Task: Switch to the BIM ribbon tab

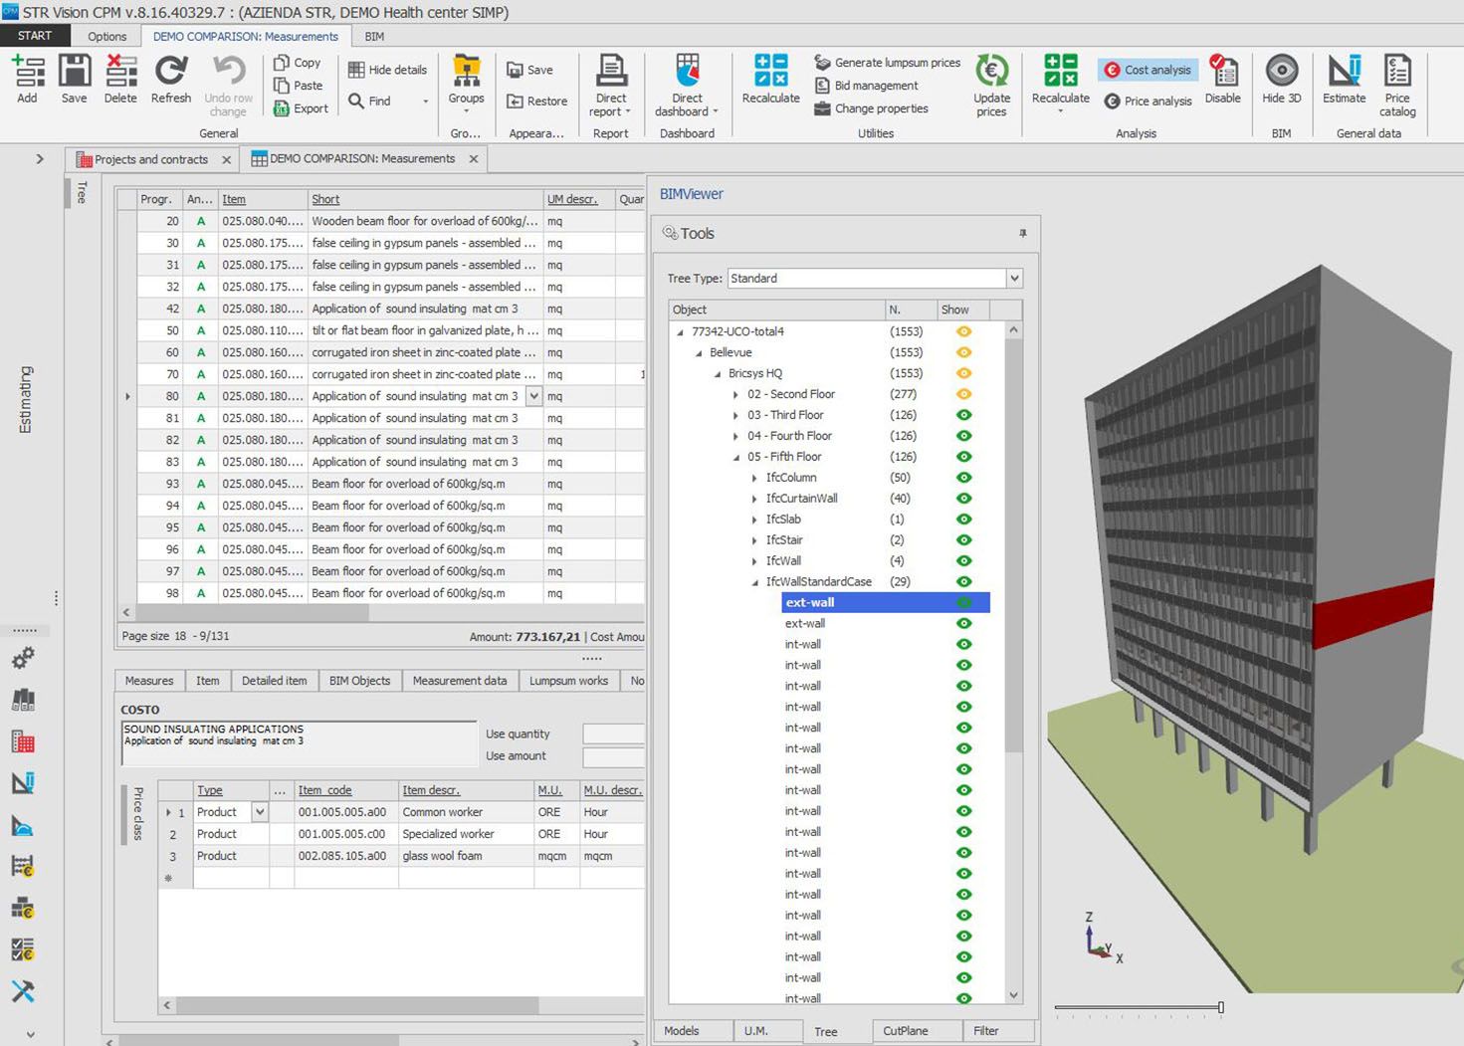Action: 374,37
